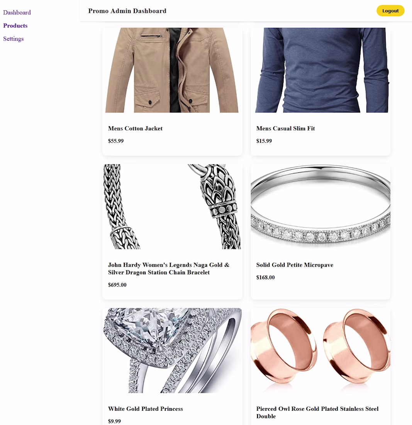This screenshot has height=425, width=412.
Task: Click the $695.00 bracelet price
Action: coord(117,285)
